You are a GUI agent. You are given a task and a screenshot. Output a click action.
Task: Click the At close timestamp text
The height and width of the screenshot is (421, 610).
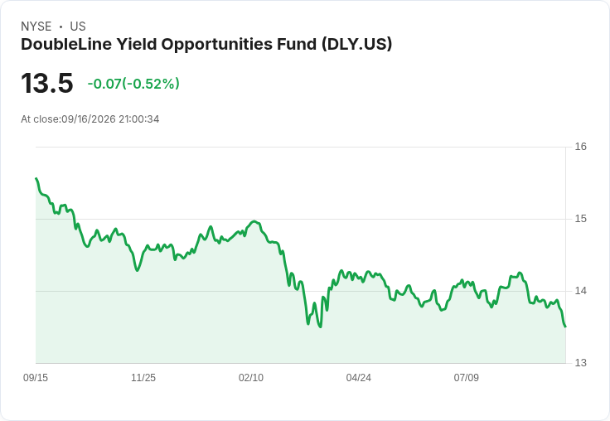tap(90, 119)
